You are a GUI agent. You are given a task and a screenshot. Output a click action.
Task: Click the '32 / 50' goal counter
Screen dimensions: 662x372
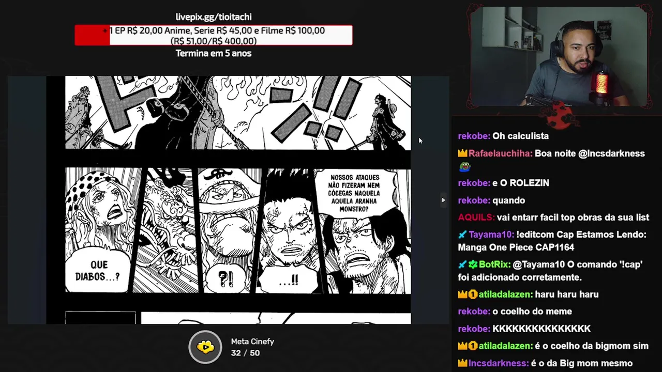(x=245, y=353)
